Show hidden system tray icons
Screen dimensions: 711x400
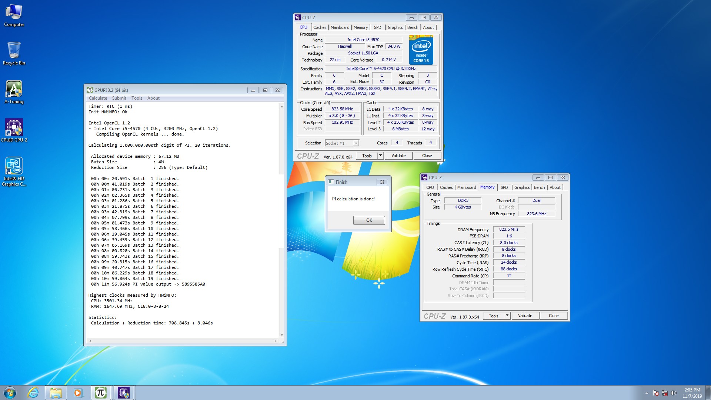pos(647,393)
